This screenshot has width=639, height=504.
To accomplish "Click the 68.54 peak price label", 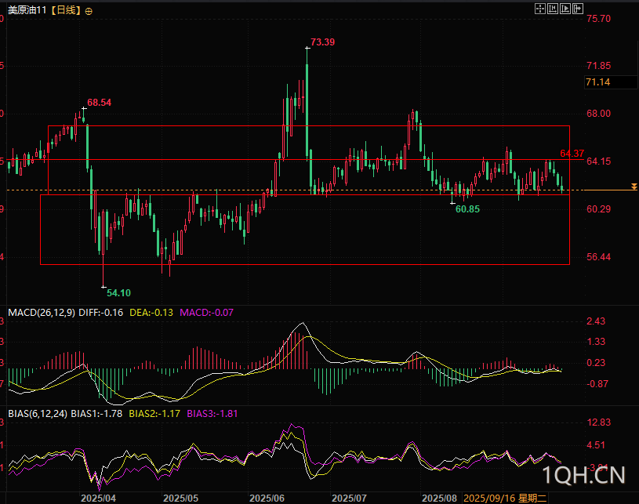I will [x=100, y=103].
